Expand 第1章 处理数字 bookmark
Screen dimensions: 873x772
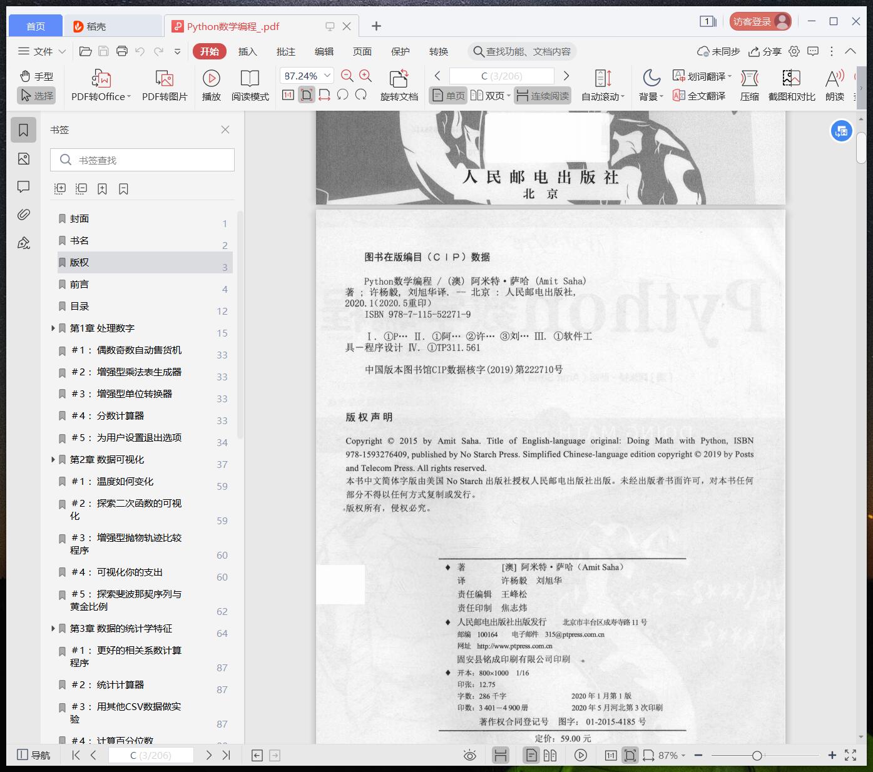pos(53,328)
